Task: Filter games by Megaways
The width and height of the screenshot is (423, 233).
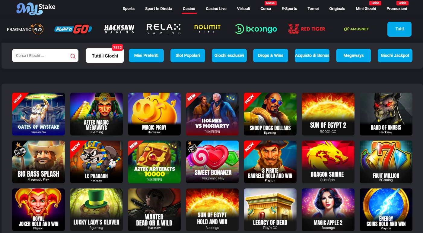Action: 354,55
